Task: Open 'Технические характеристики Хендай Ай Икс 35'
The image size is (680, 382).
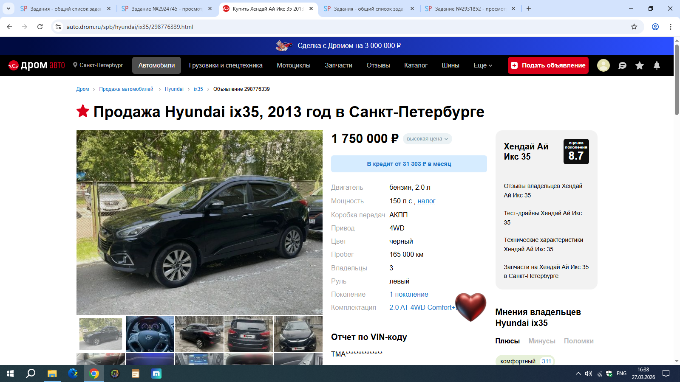Action: pyautogui.click(x=544, y=244)
